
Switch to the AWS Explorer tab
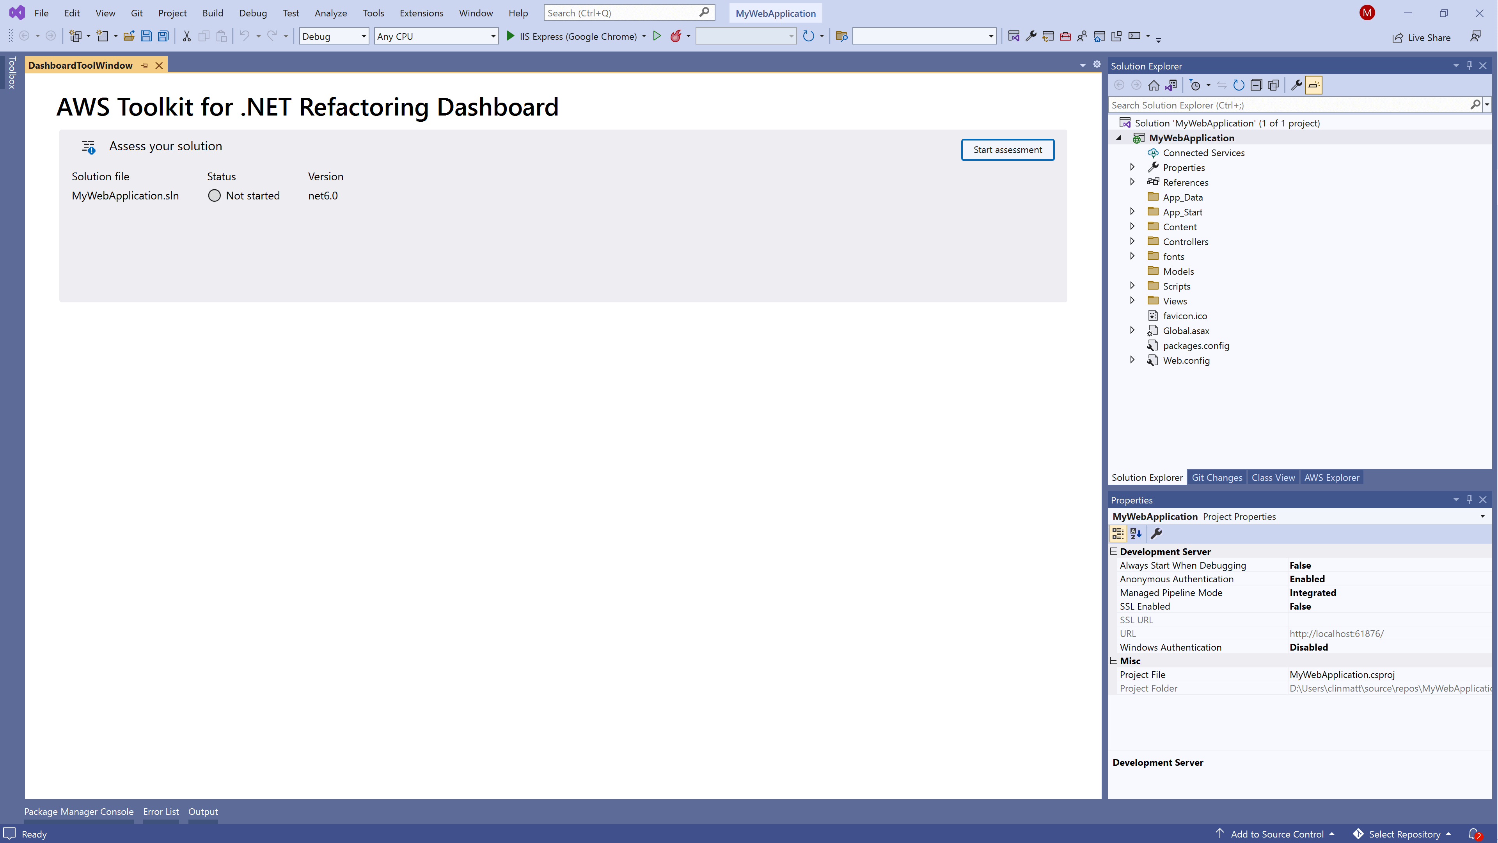1331,478
